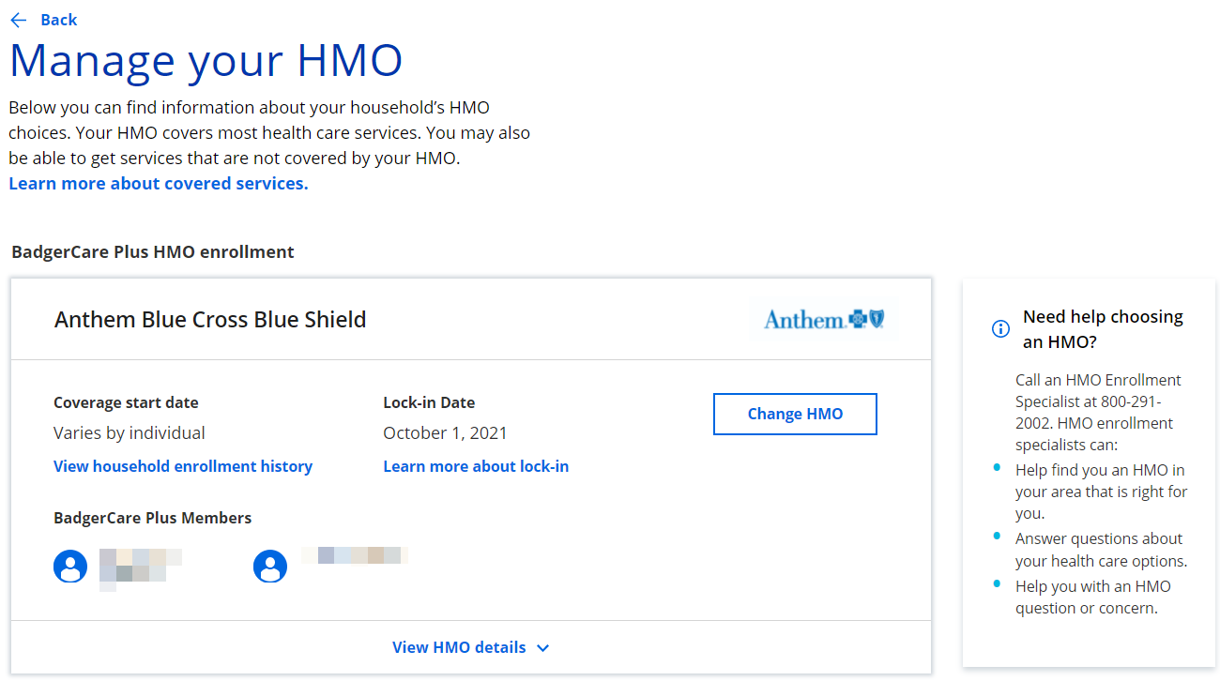Screen dimensions: 1220x681
Task: Click the October 1, 2021 lock-in date
Action: (445, 433)
